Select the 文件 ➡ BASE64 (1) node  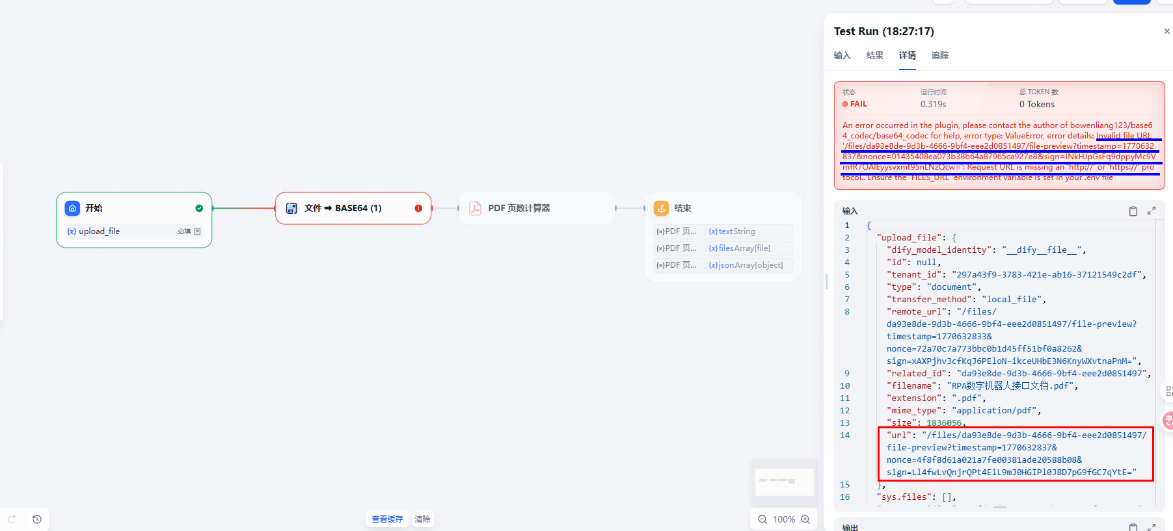coord(353,209)
